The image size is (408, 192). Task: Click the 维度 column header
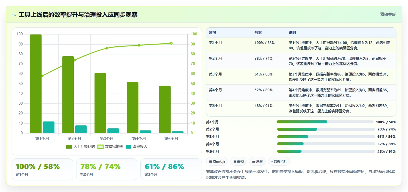pyautogui.click(x=213, y=33)
